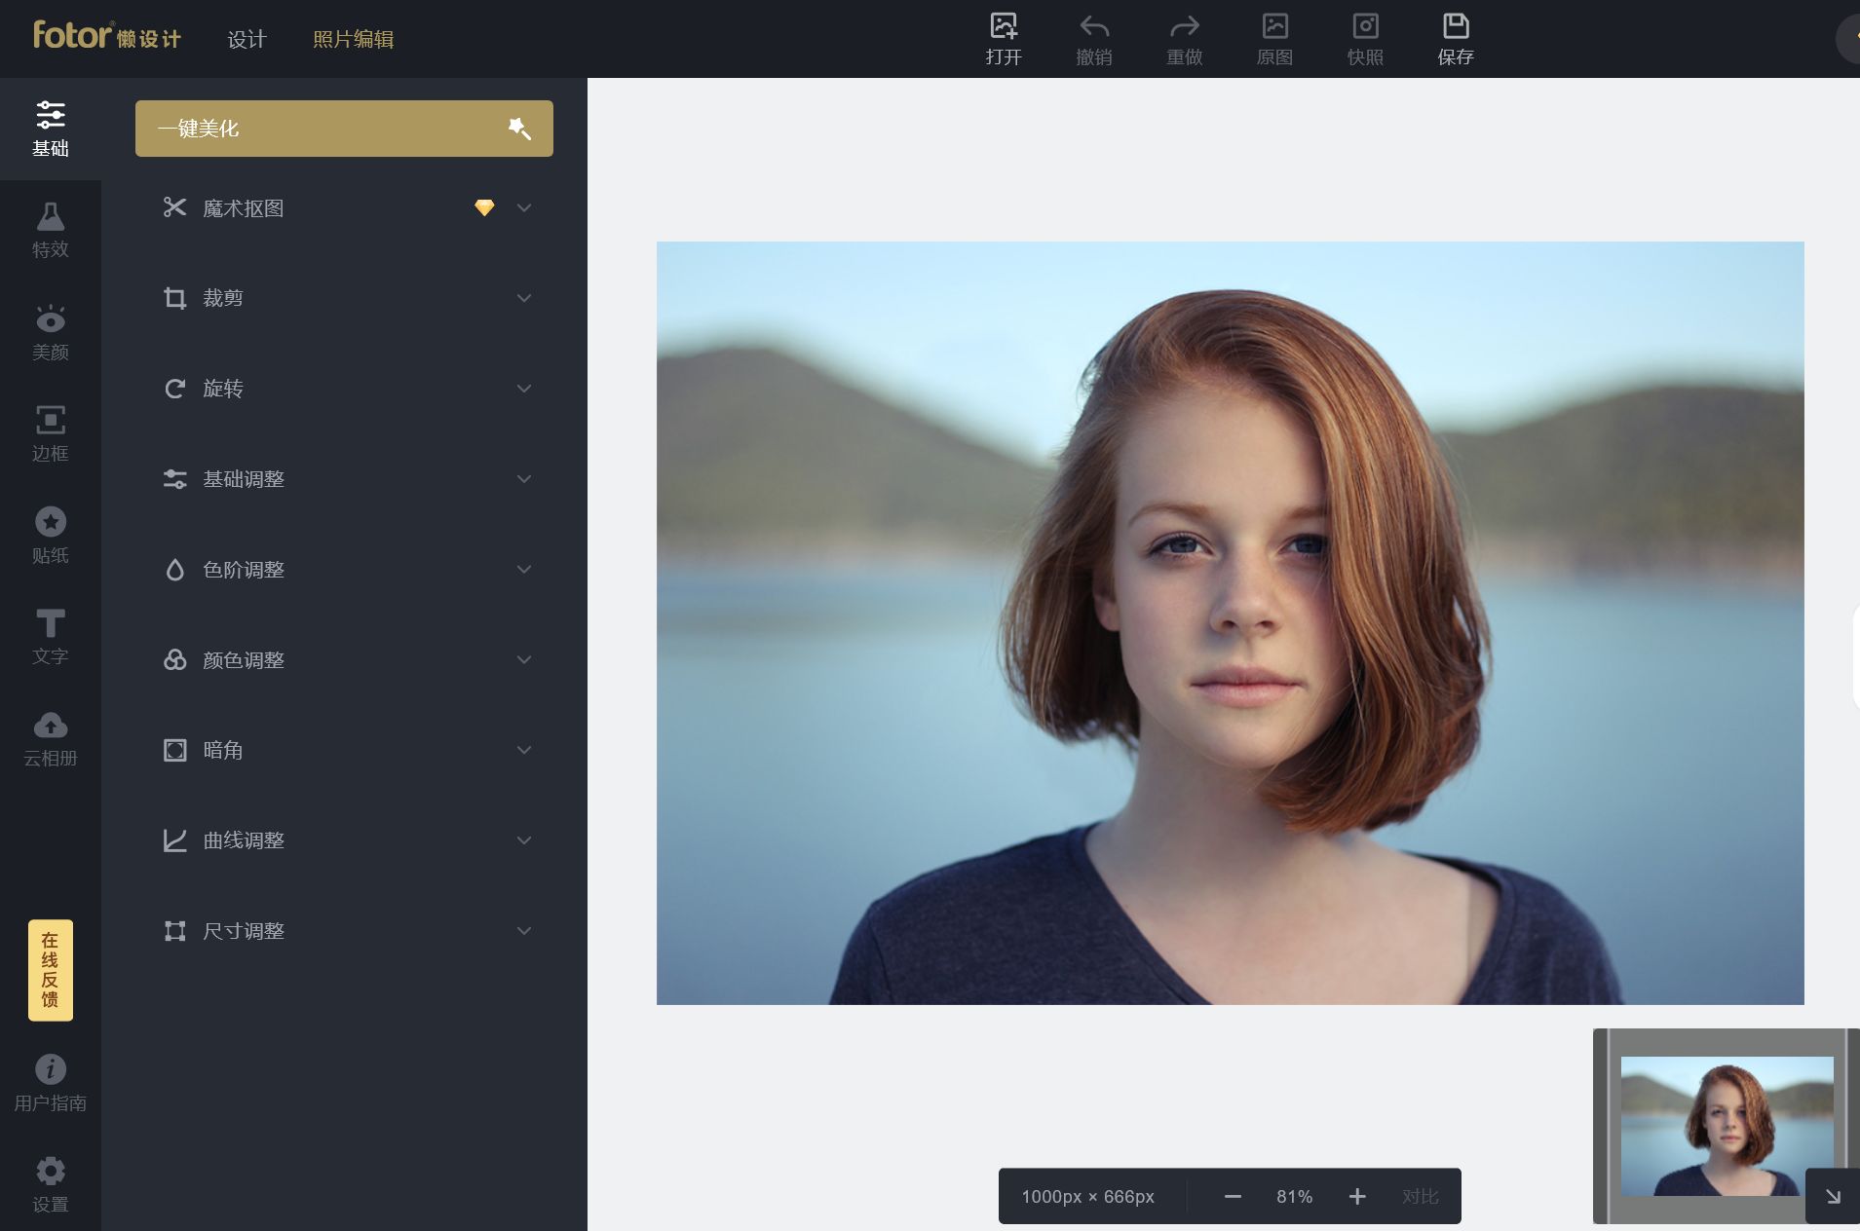1860x1231 pixels.
Task: Switch to the 设计 tab
Action: (247, 39)
